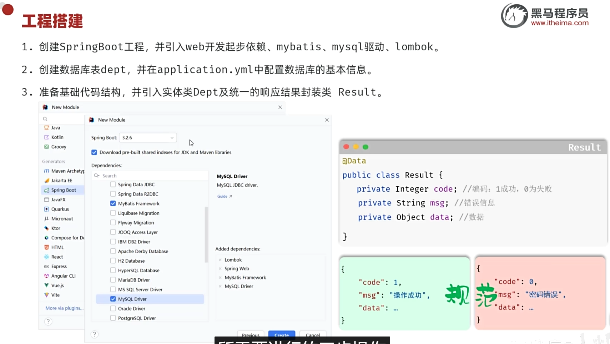
Task: Click the MariaDB Driver label
Action: 134,280
